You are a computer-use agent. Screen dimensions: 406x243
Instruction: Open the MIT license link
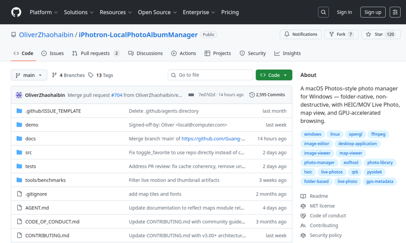tap(322, 206)
